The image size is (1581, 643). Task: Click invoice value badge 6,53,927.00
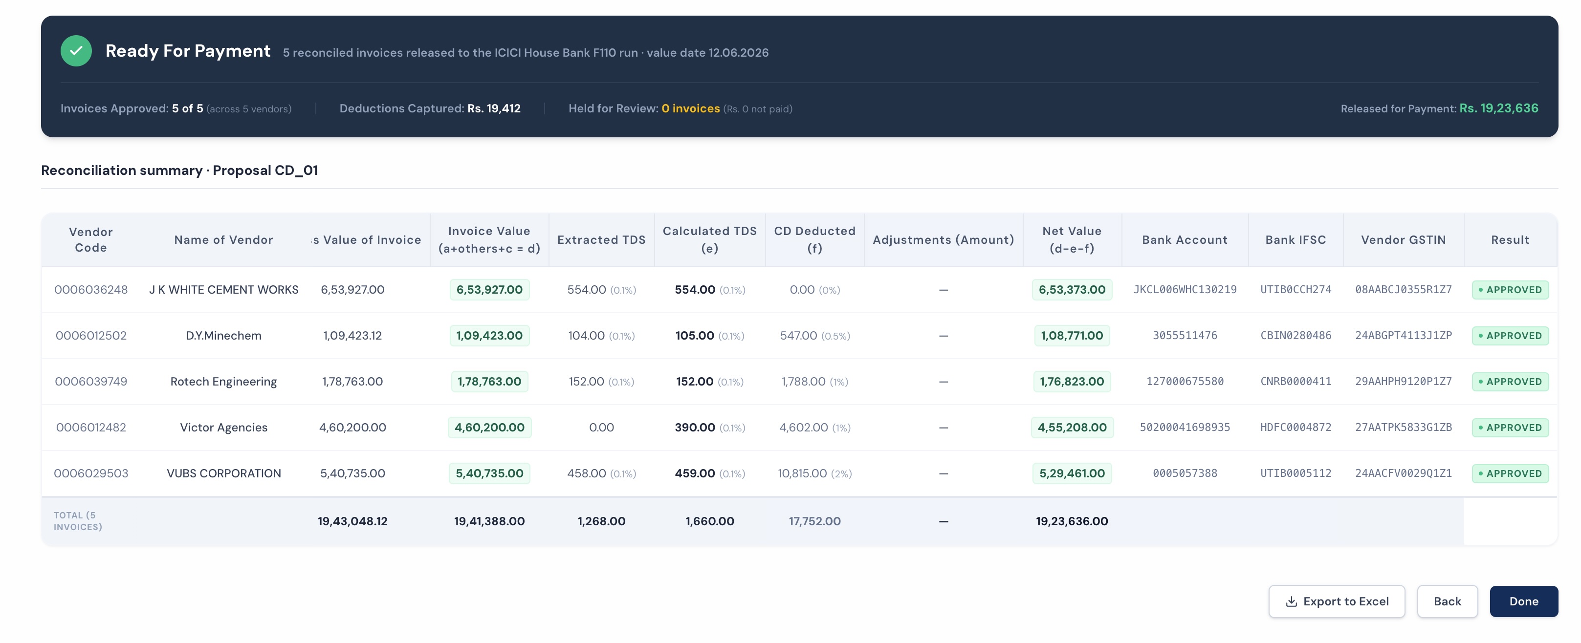[x=489, y=290]
